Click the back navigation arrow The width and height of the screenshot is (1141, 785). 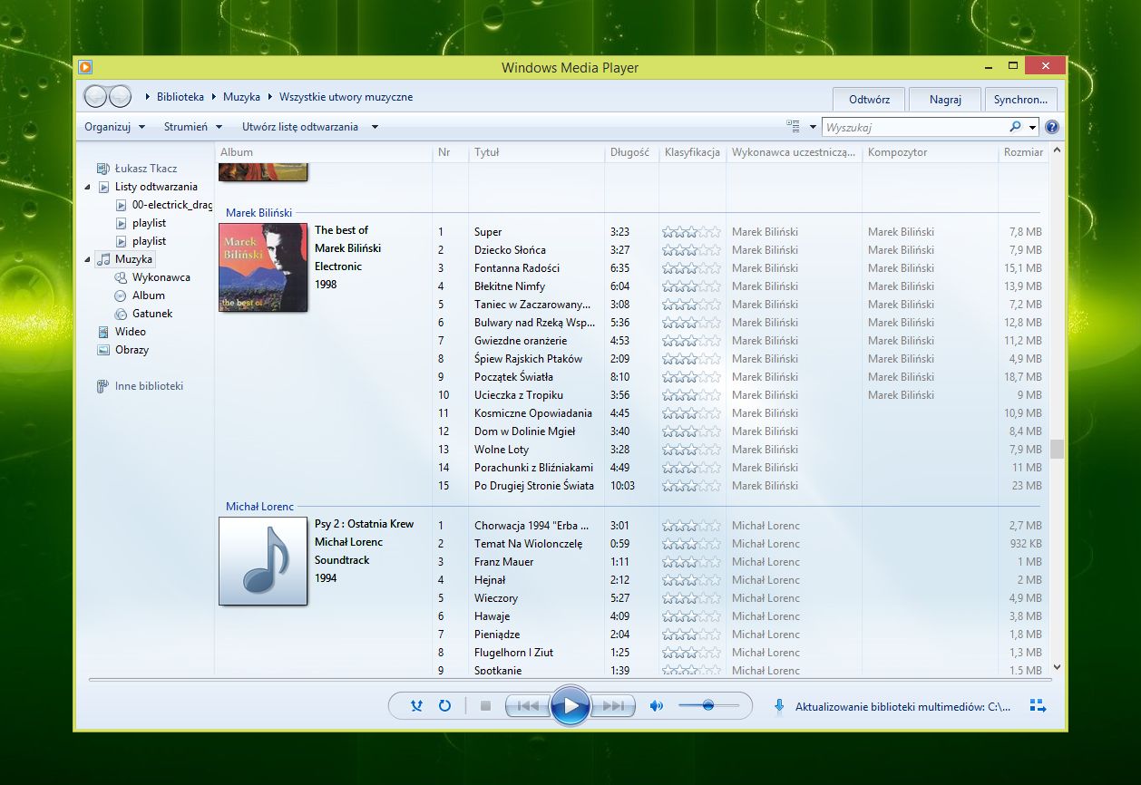coord(96,97)
